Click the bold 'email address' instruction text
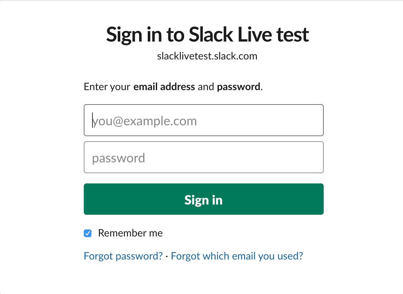The height and width of the screenshot is (294, 403). pyautogui.click(x=164, y=87)
